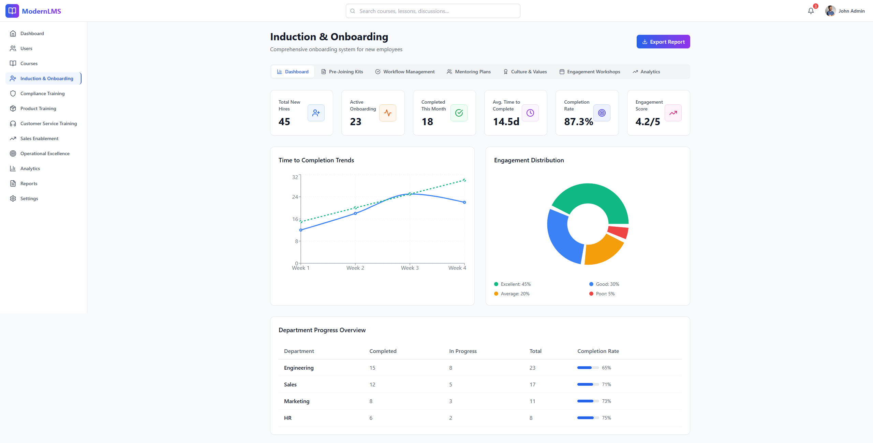Click the Avg. Time clock icon
The height and width of the screenshot is (443, 873).
[530, 113]
